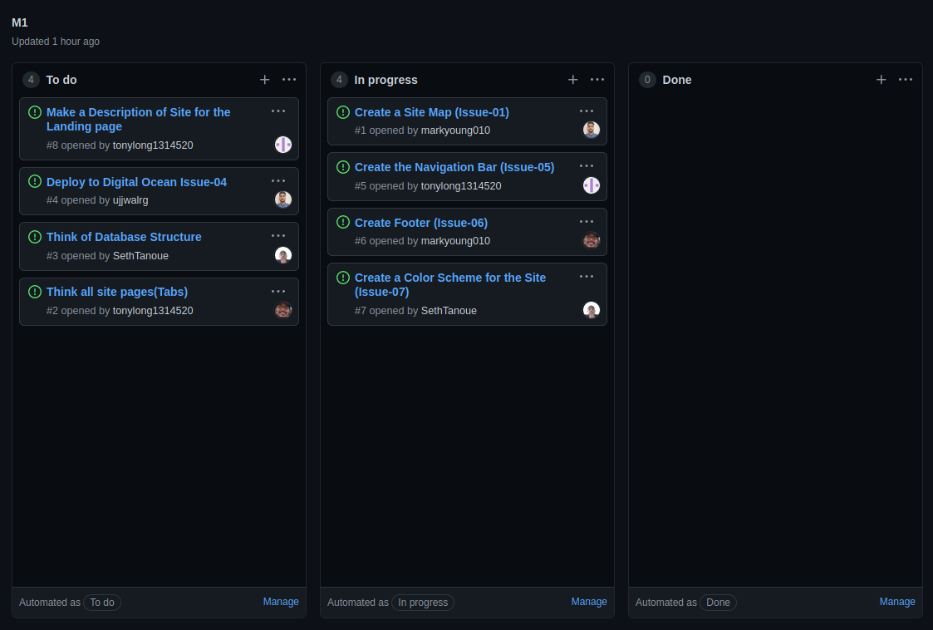Click open issue icon beside Think of Database Structure
This screenshot has width=933, height=630.
[35, 237]
